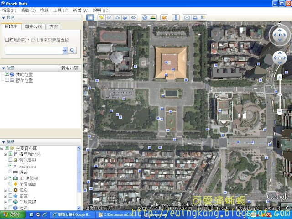Record a tour with the camera icon
Screen dimensions: 292x219
(x=134, y=17)
